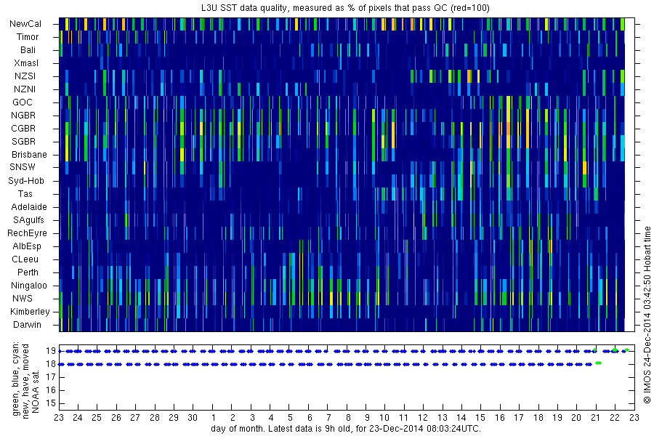
Task: Click the day of month caption
Action: coord(346,429)
